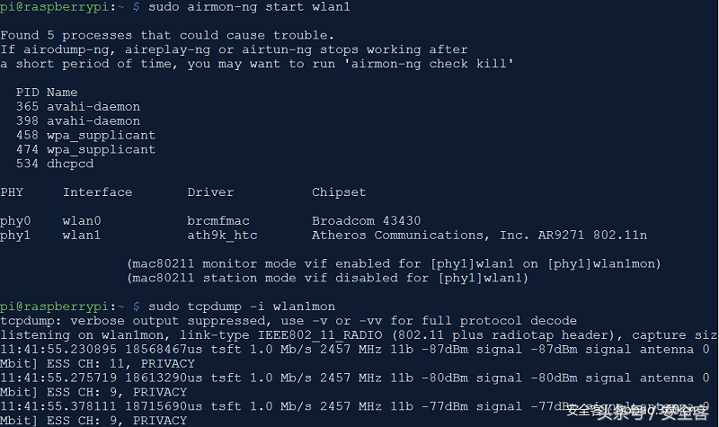Image resolution: width=719 pixels, height=427 pixels.
Task: Click the 'station mode vif disabled' message line
Action: pos(330,279)
